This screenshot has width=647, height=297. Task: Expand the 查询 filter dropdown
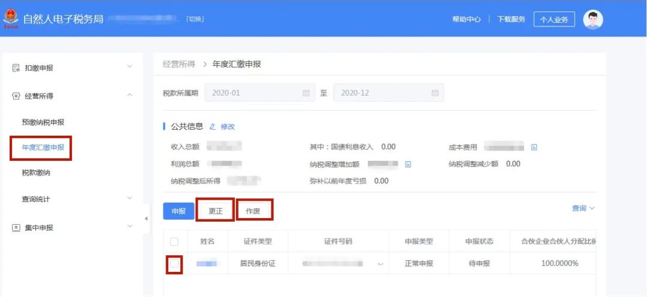583,209
